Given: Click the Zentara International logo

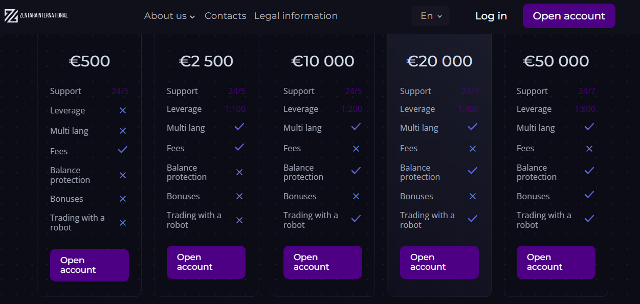Looking at the screenshot, I should click(36, 16).
